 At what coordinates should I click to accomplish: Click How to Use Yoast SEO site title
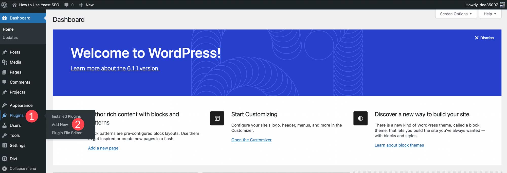(x=39, y=5)
